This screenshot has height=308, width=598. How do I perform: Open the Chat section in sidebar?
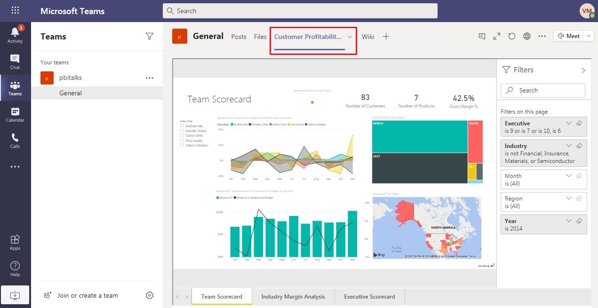[15, 61]
